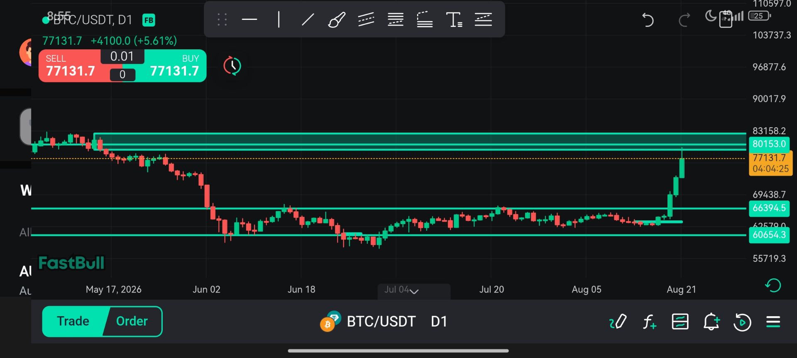Viewport: 797px width, 358px height.
Task: Switch to the Order toggle
Action: (x=132, y=321)
